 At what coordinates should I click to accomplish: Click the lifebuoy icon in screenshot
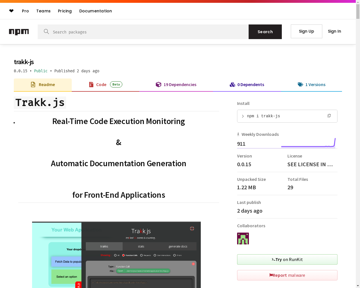pyautogui.click(x=192, y=228)
